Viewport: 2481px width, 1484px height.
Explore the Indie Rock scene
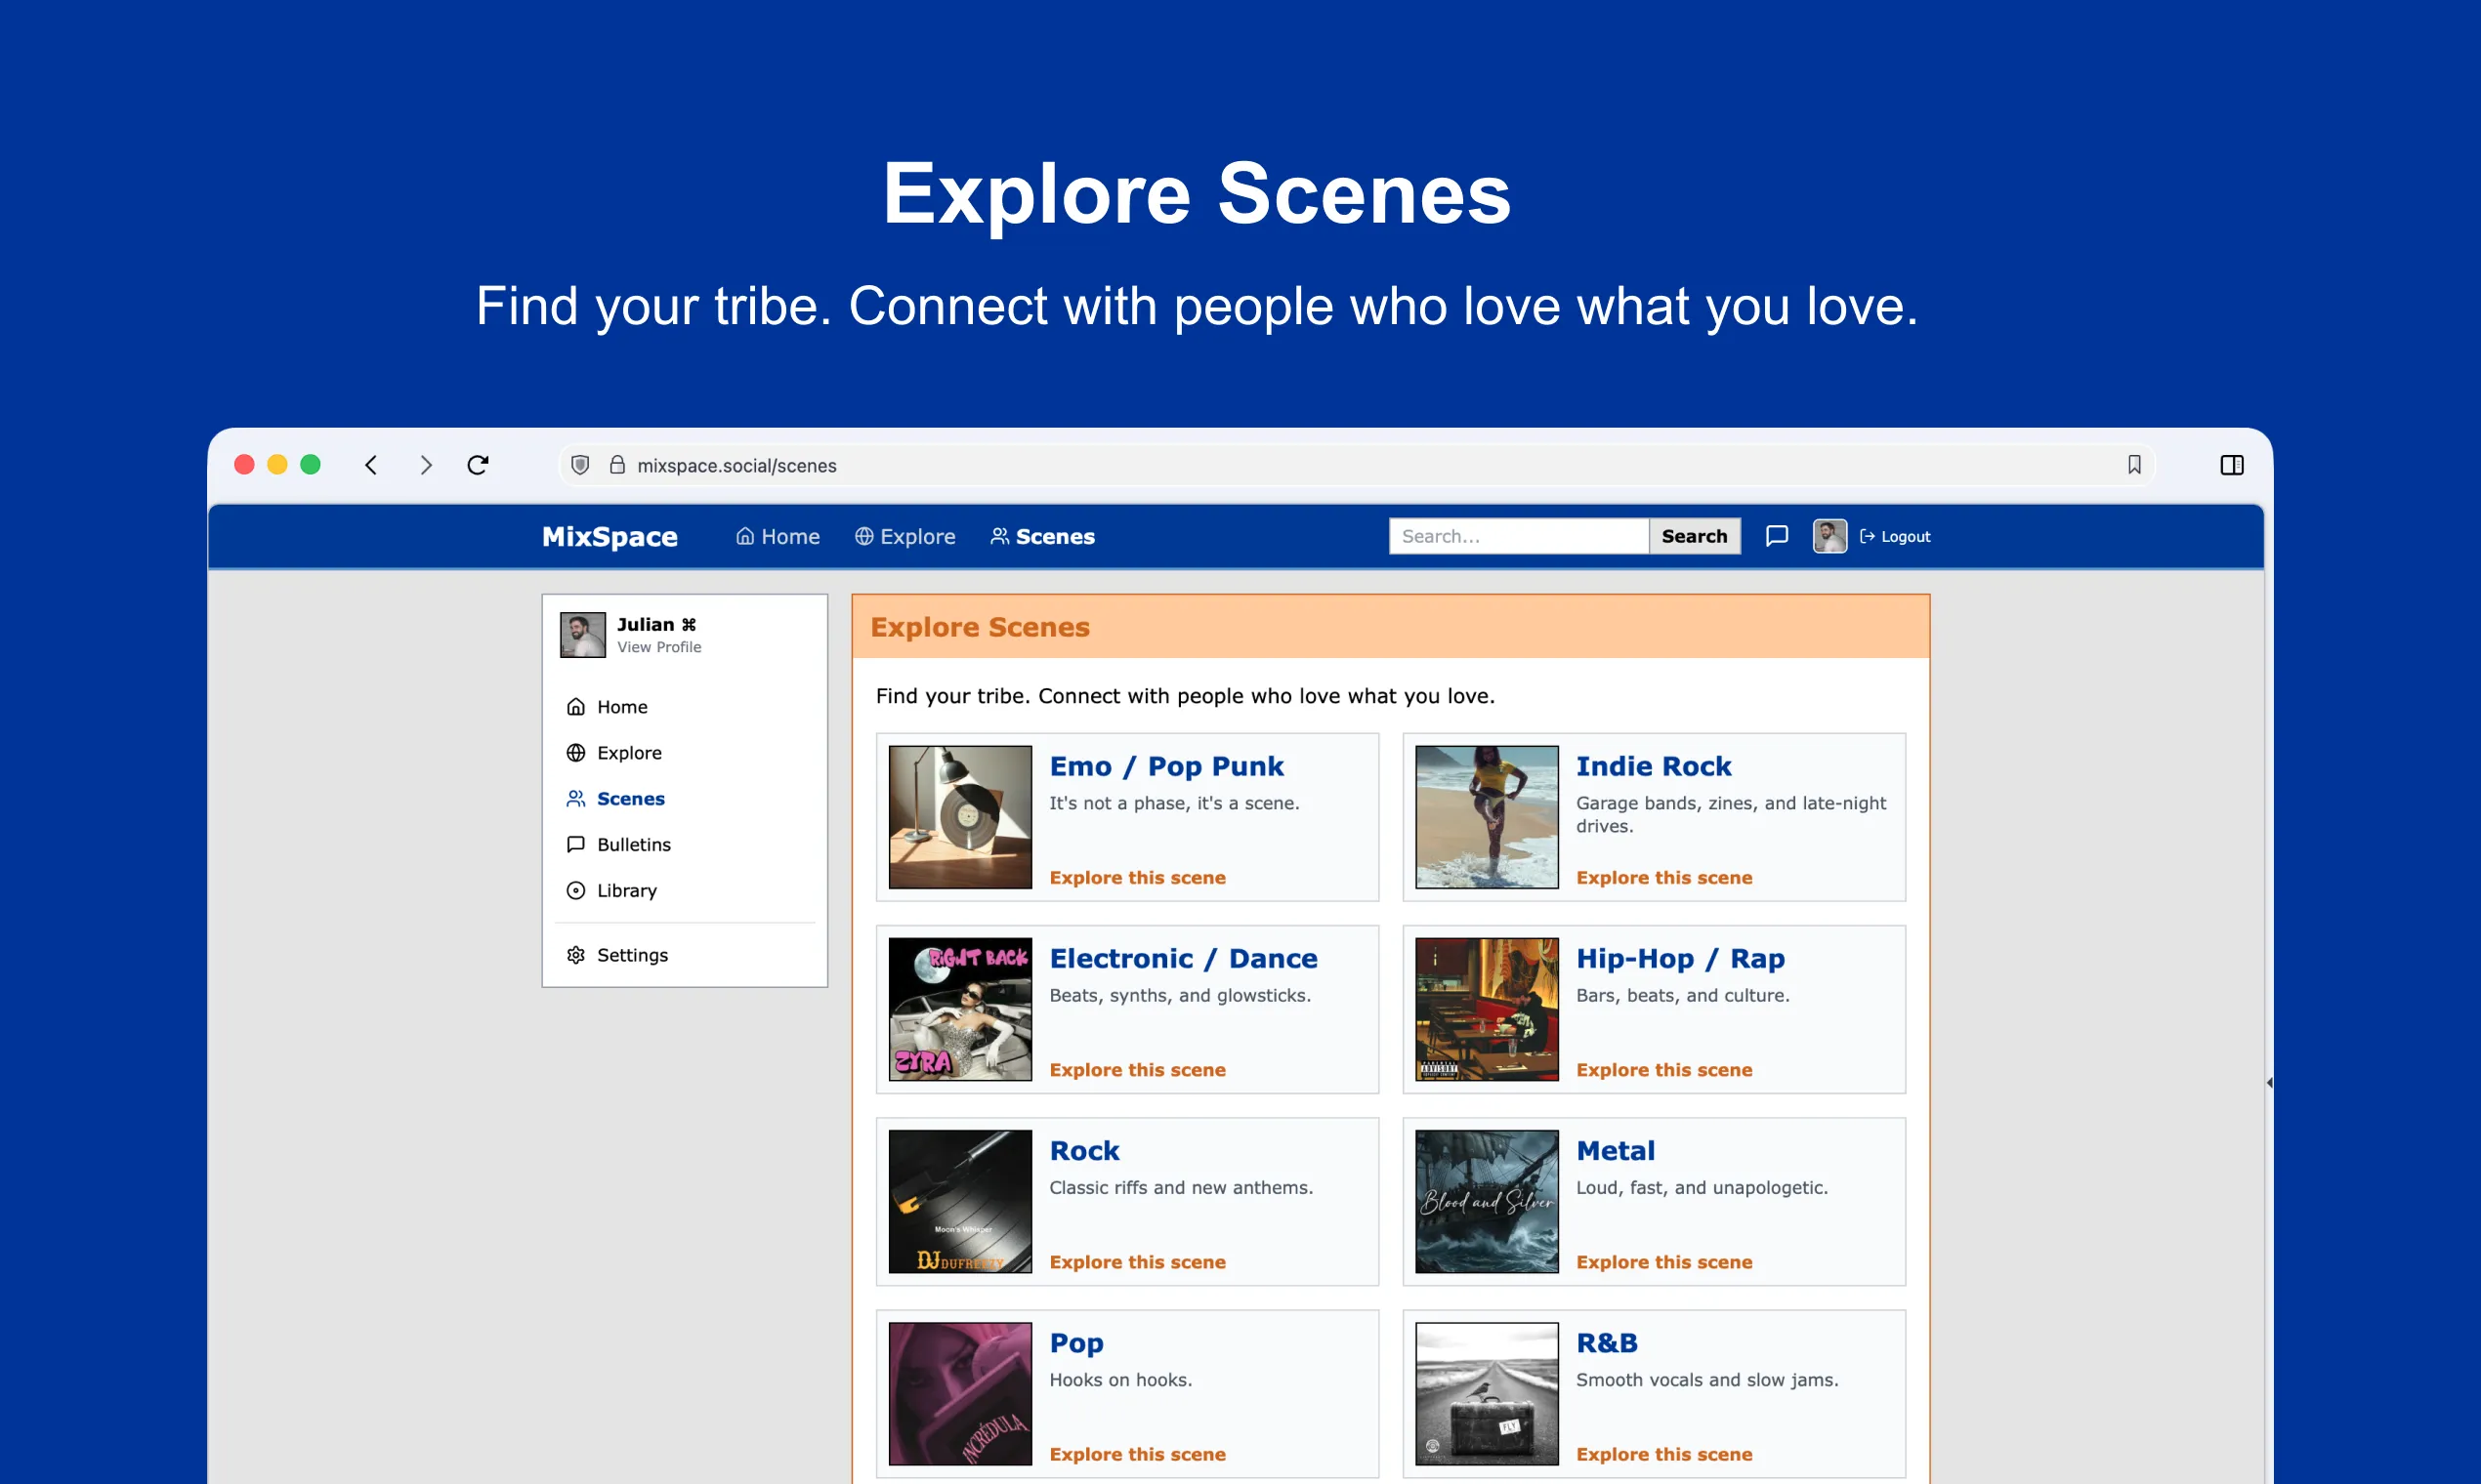1663,877
